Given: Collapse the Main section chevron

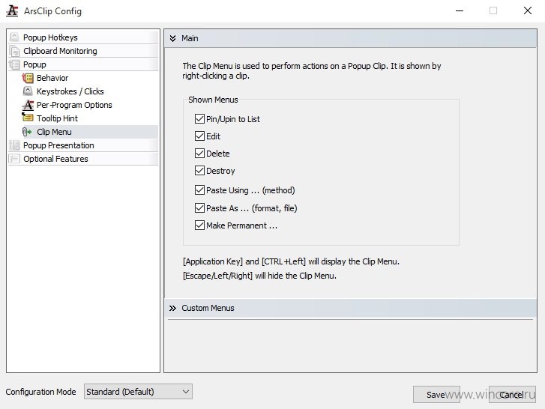Looking at the screenshot, I should click(172, 38).
